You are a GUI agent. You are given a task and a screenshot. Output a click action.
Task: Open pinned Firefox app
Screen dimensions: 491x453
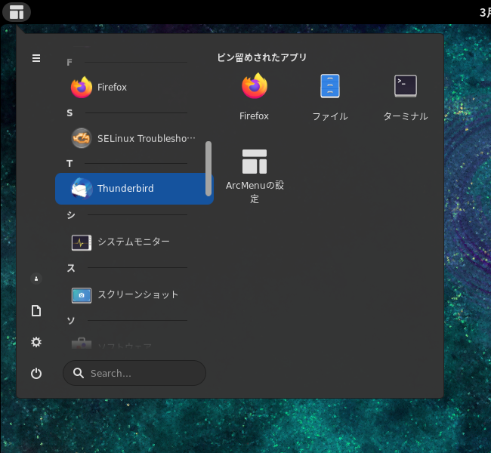point(255,97)
